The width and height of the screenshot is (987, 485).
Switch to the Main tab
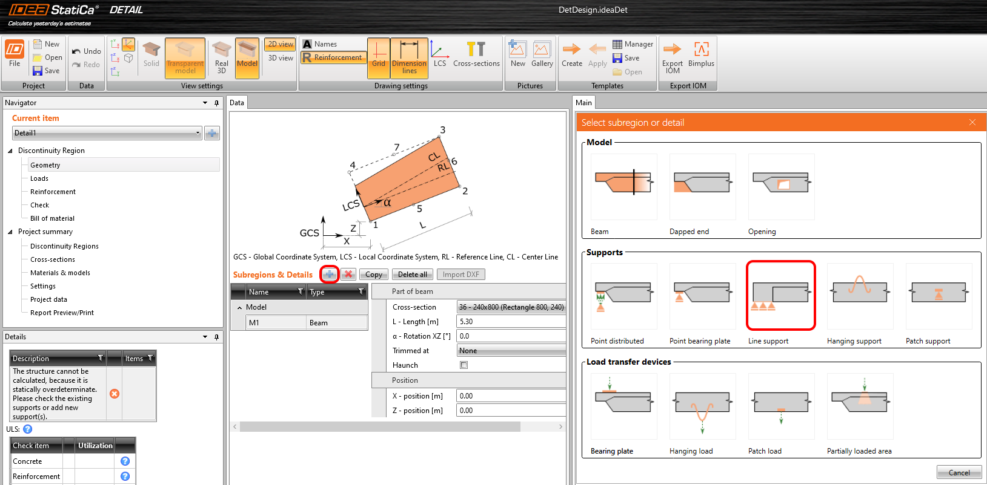click(x=583, y=103)
